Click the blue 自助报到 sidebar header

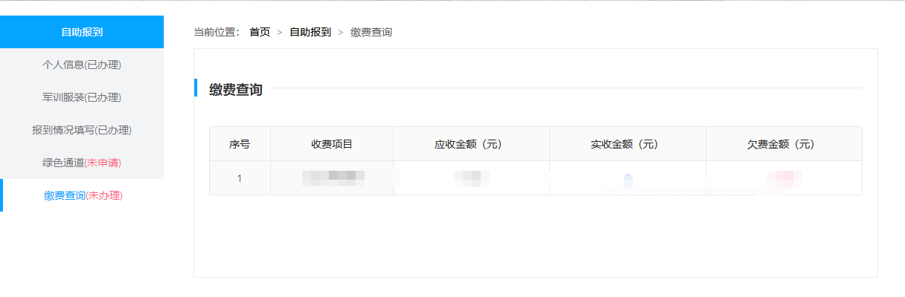point(82,32)
